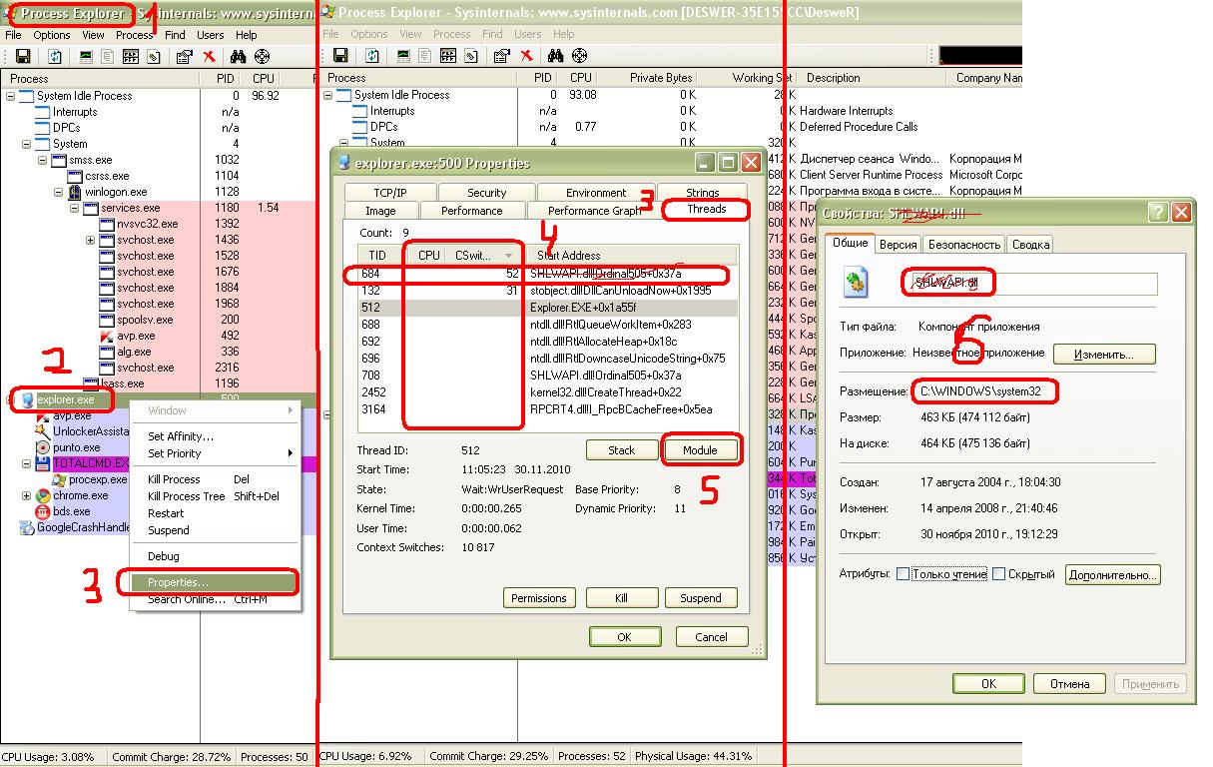Click punto.exe icon in process tree

click(43, 447)
